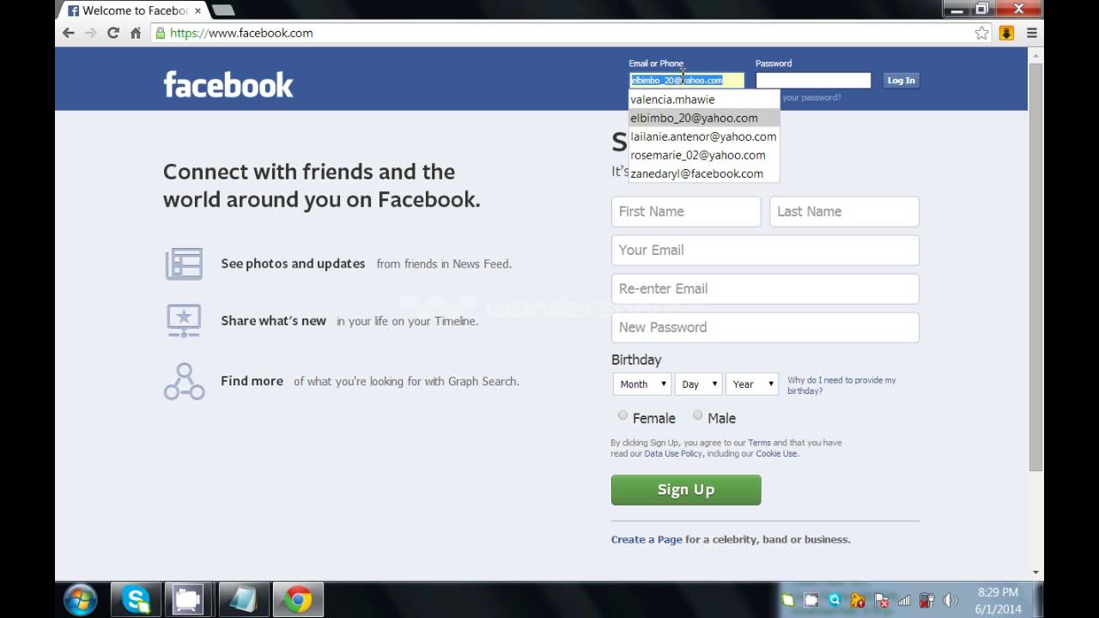Select the Male radio button
This screenshot has height=618, width=1099.
(x=697, y=415)
